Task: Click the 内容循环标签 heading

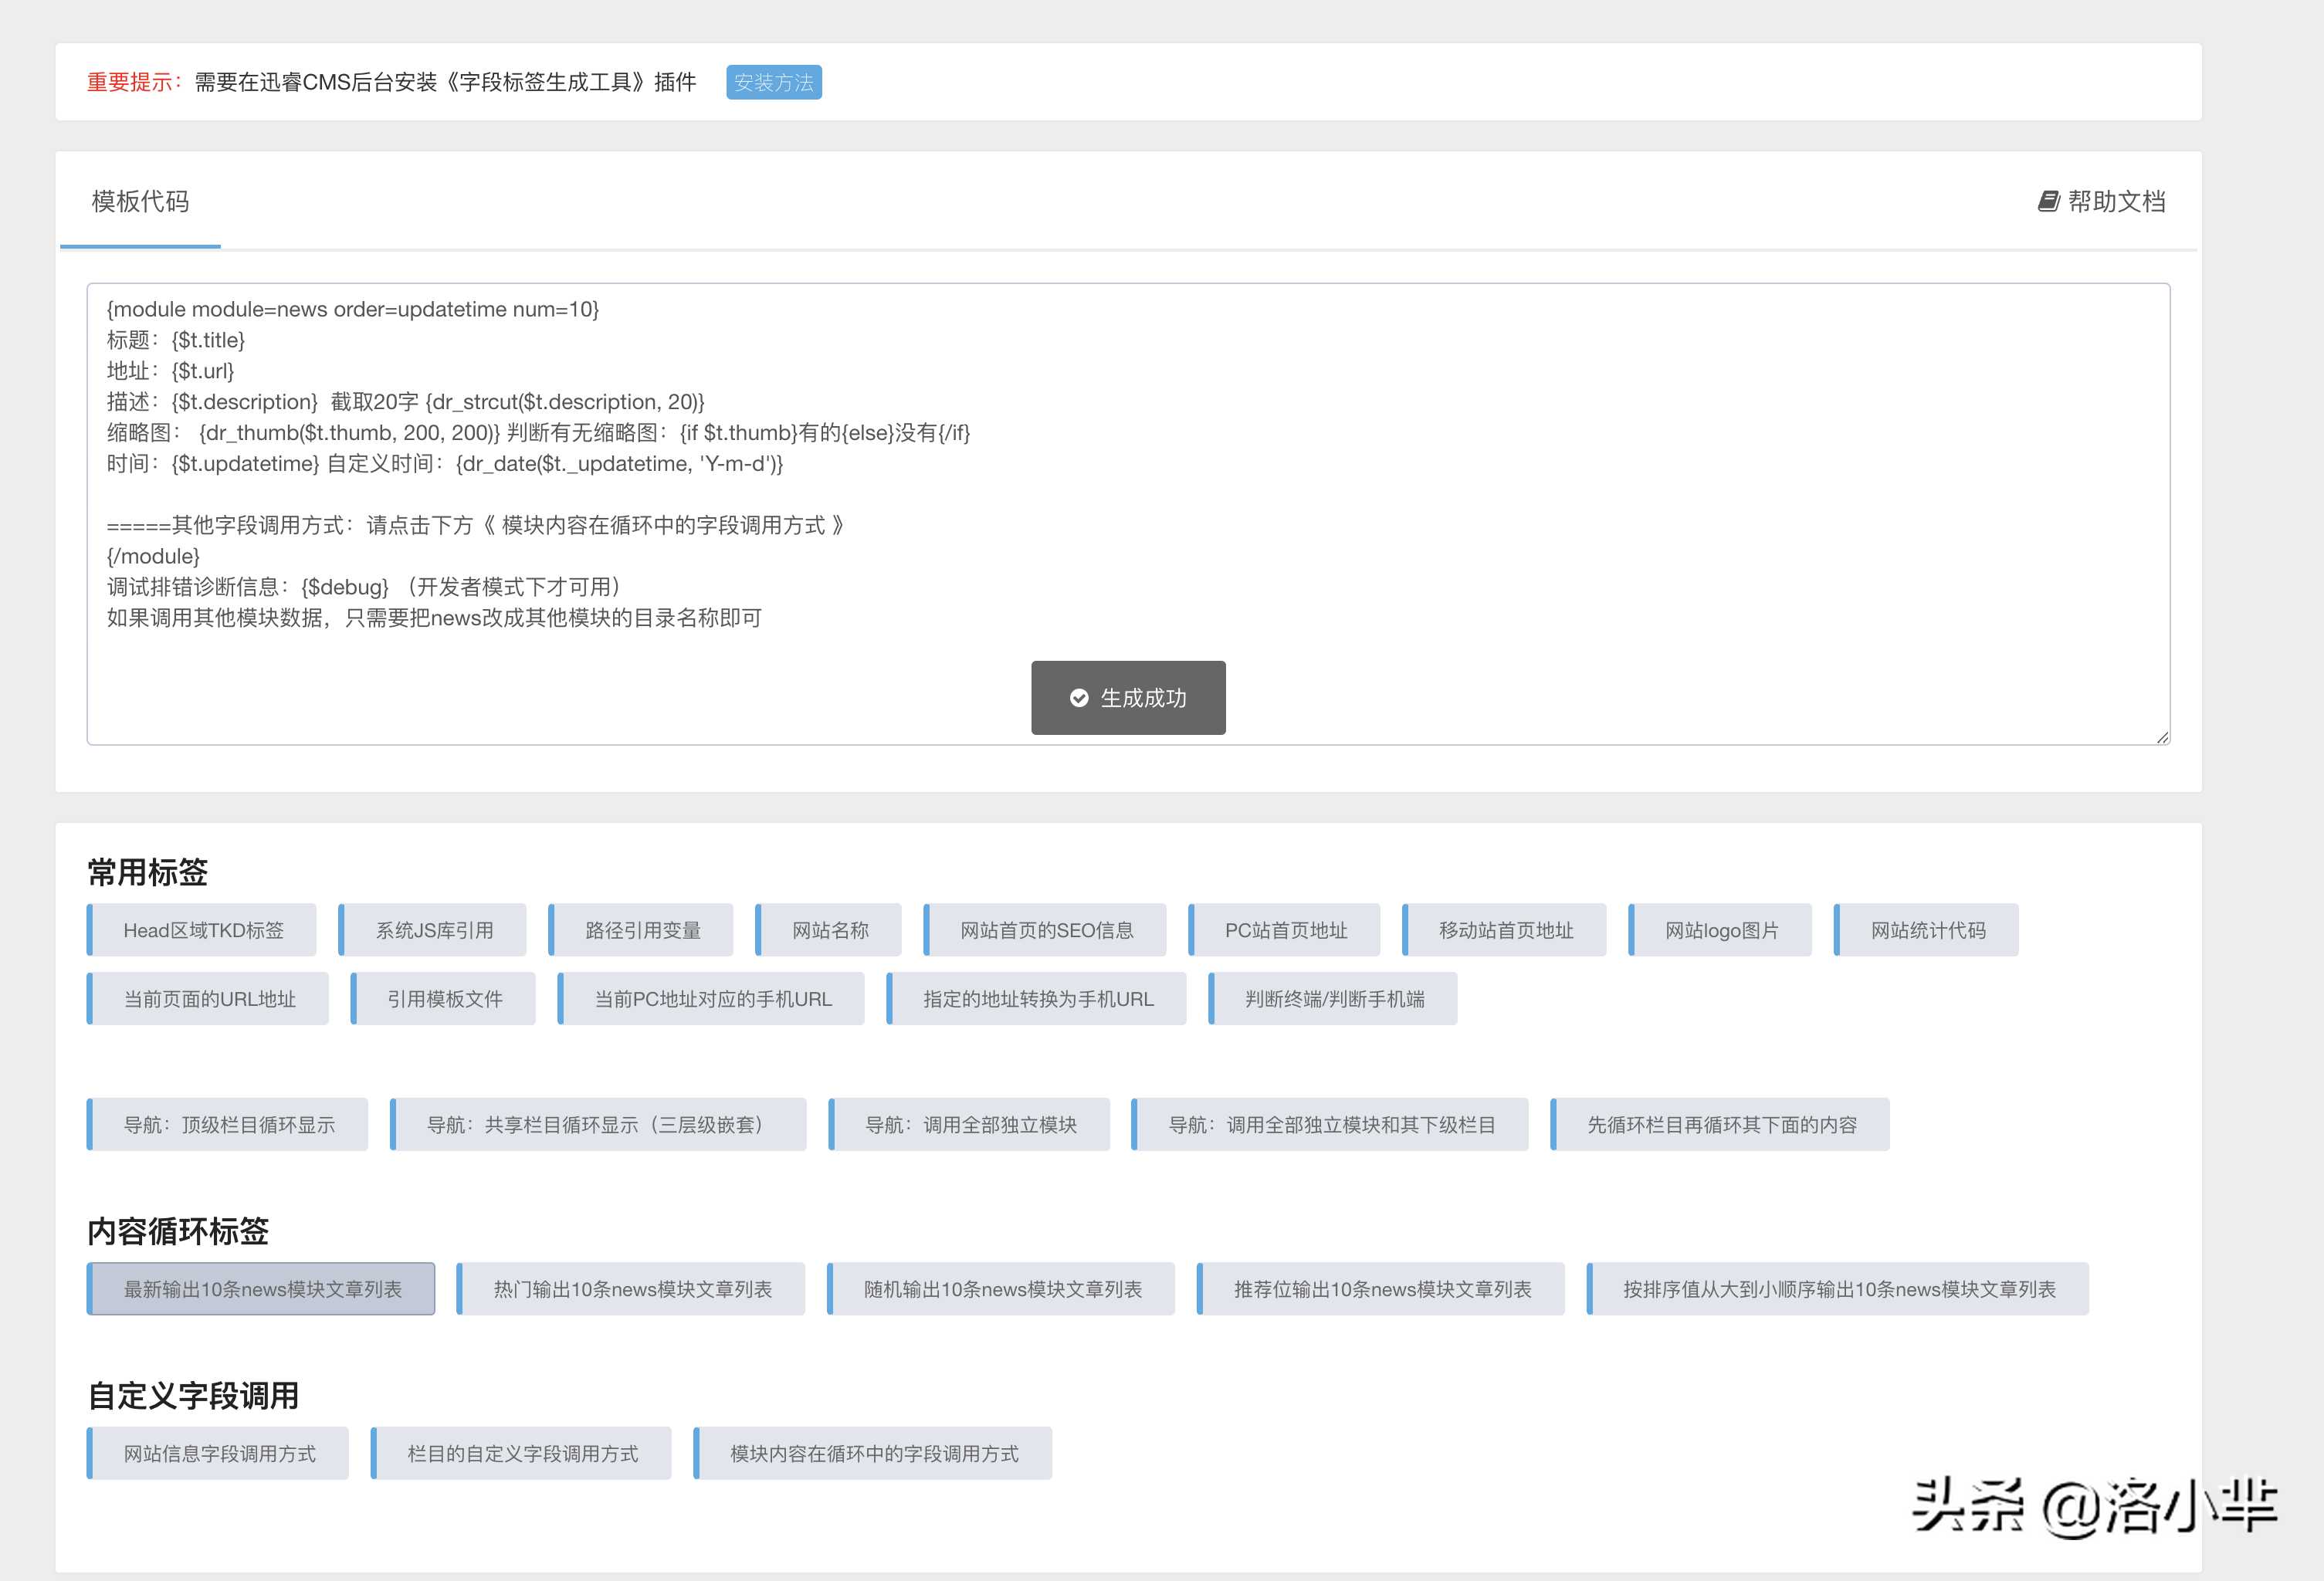Action: click(178, 1230)
